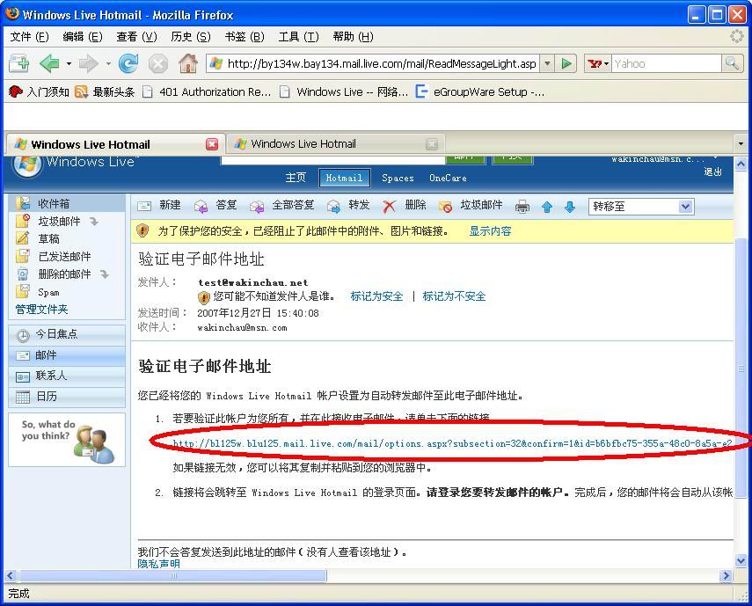Open 入门须知 bookmark

40,91
